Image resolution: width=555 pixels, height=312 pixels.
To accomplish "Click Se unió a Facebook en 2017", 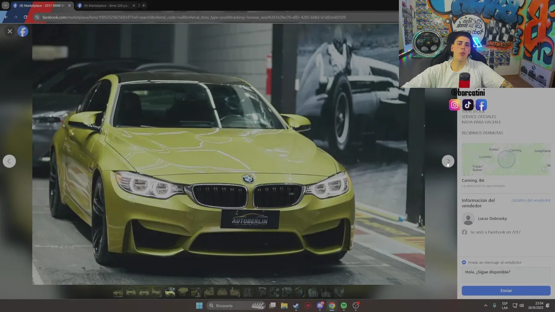I will [495, 232].
